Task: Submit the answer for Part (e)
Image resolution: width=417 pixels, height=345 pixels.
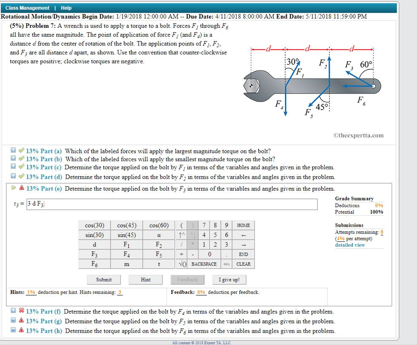Action: [x=103, y=279]
